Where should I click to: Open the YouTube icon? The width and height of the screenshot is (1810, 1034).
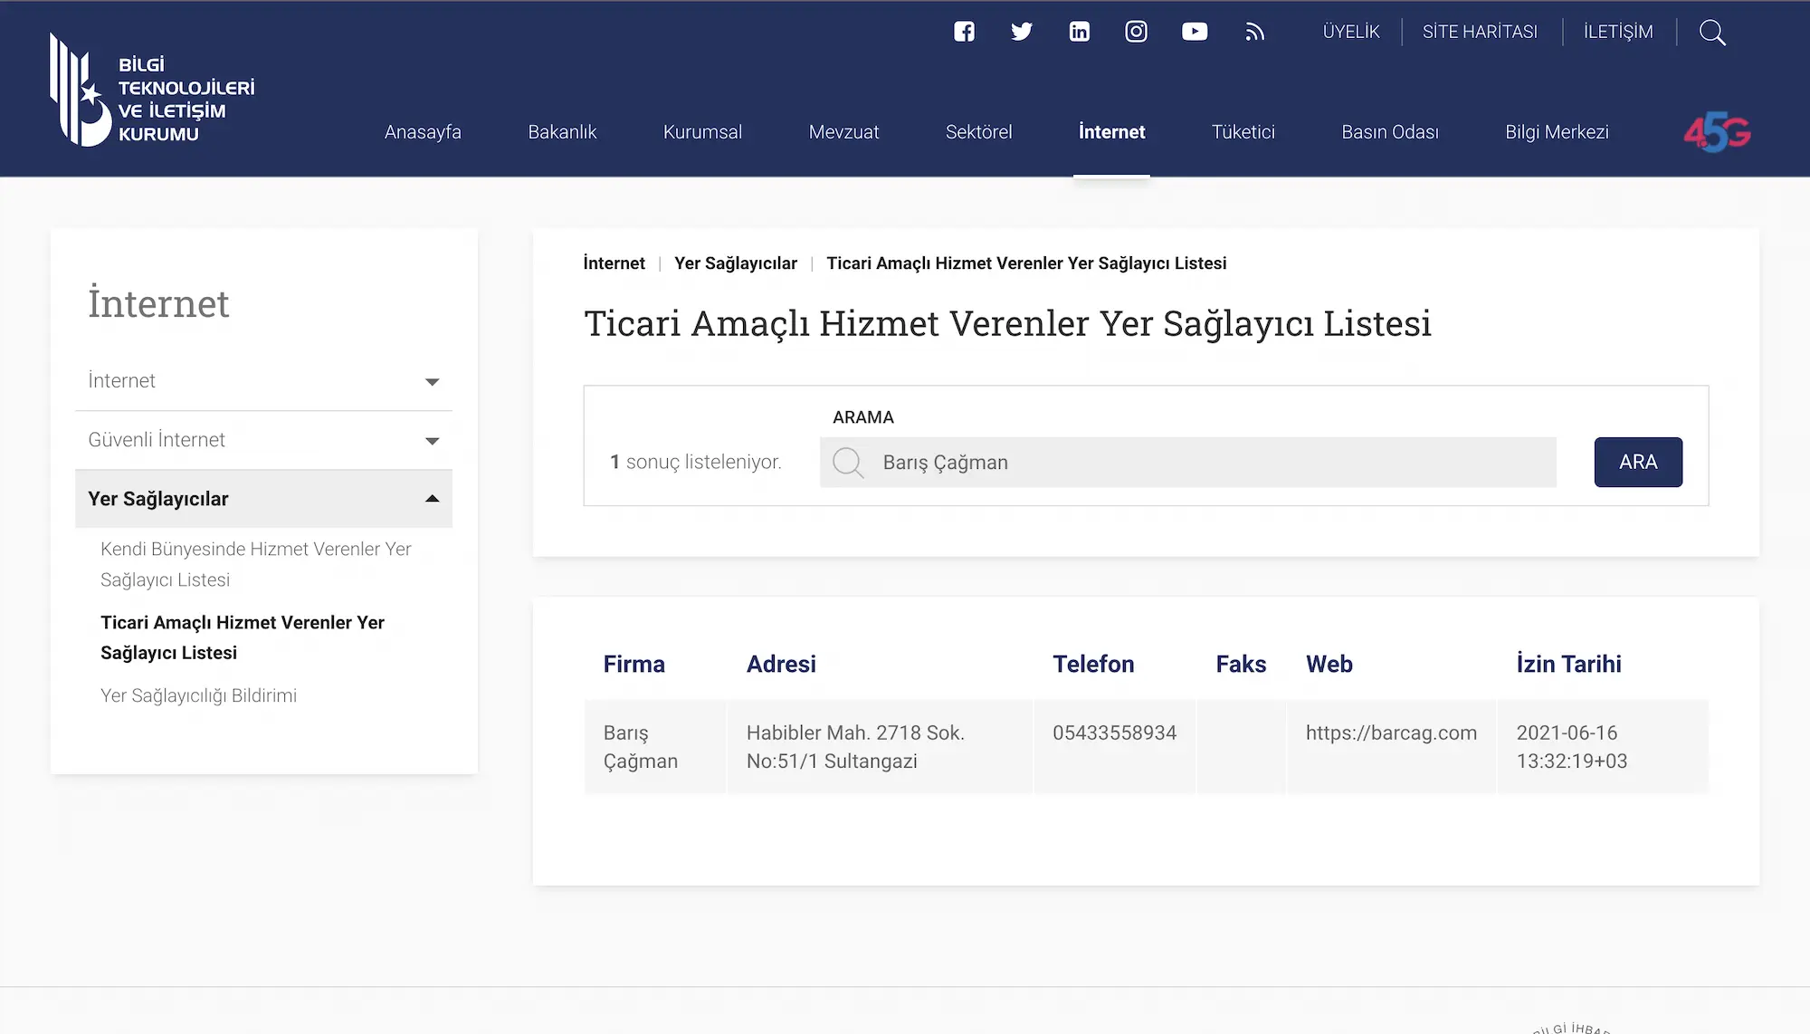click(1194, 32)
